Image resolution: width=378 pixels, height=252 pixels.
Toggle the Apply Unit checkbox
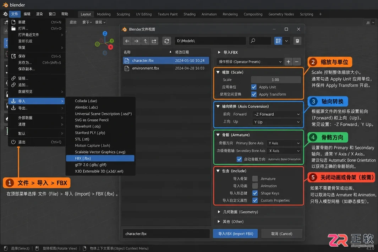click(x=254, y=87)
